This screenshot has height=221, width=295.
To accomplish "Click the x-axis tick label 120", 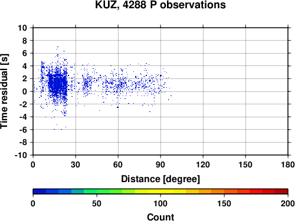I will (x=203, y=164).
